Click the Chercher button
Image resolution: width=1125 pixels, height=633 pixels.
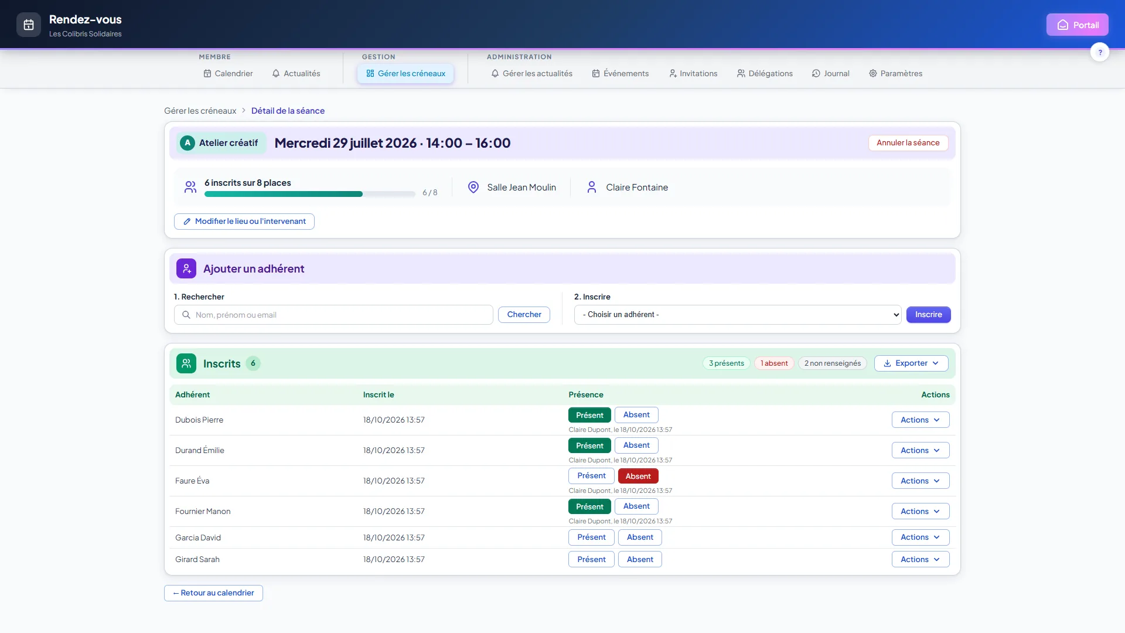click(524, 315)
